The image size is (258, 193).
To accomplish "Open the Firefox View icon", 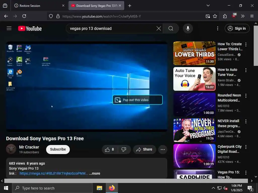I will click(x=5, y=6).
